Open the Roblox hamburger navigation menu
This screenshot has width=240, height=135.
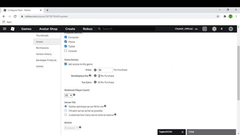click(4, 29)
